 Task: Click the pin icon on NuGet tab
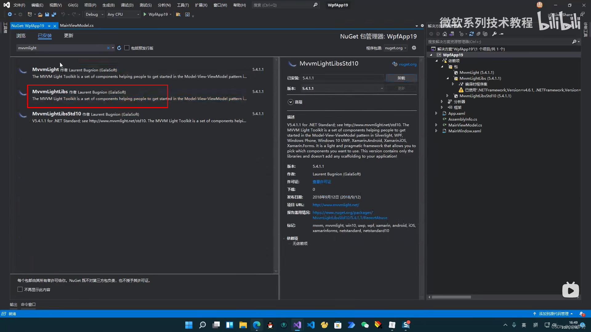click(49, 26)
